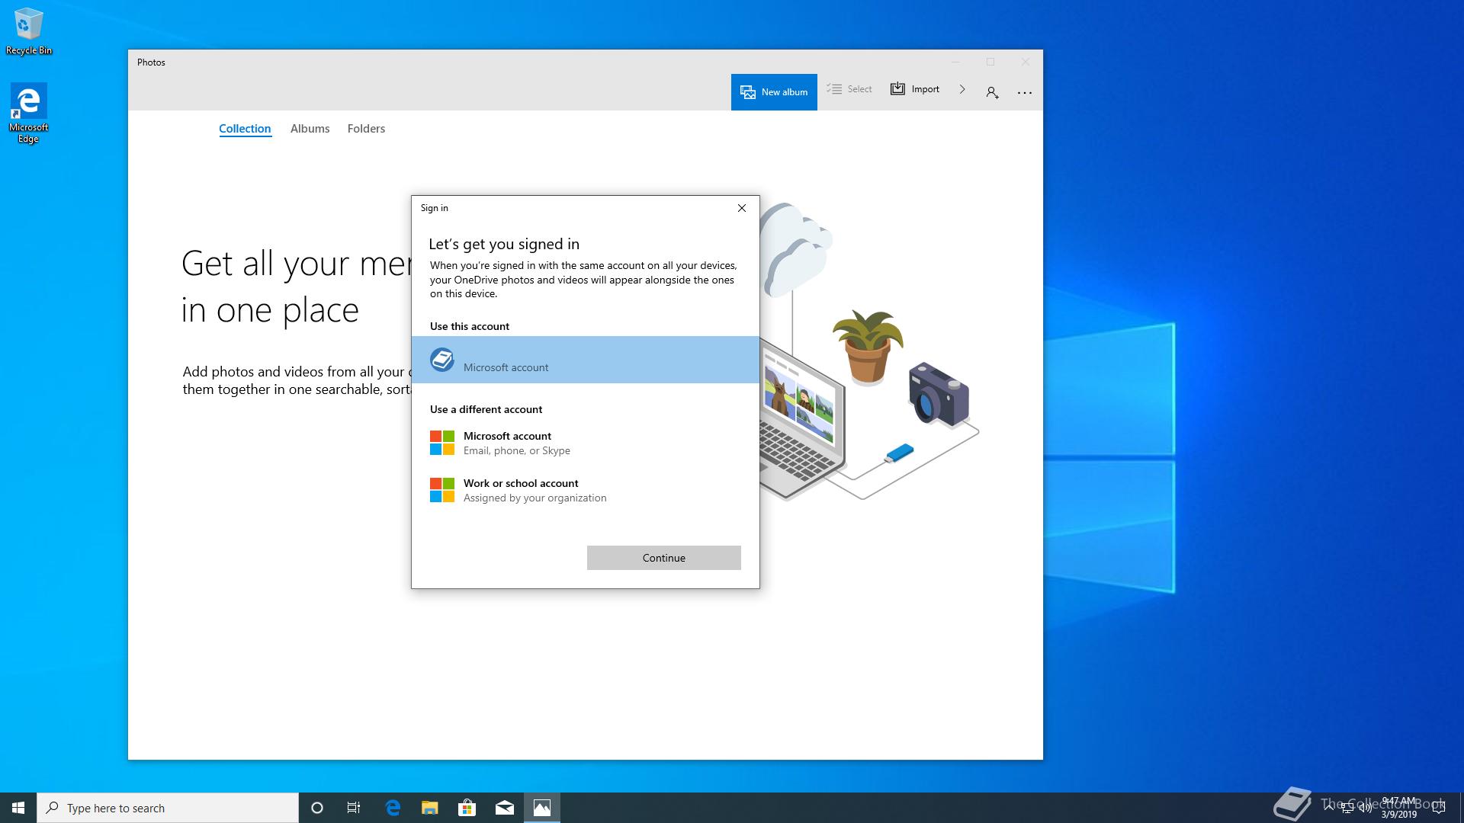Maximize the Photos window

click(990, 62)
